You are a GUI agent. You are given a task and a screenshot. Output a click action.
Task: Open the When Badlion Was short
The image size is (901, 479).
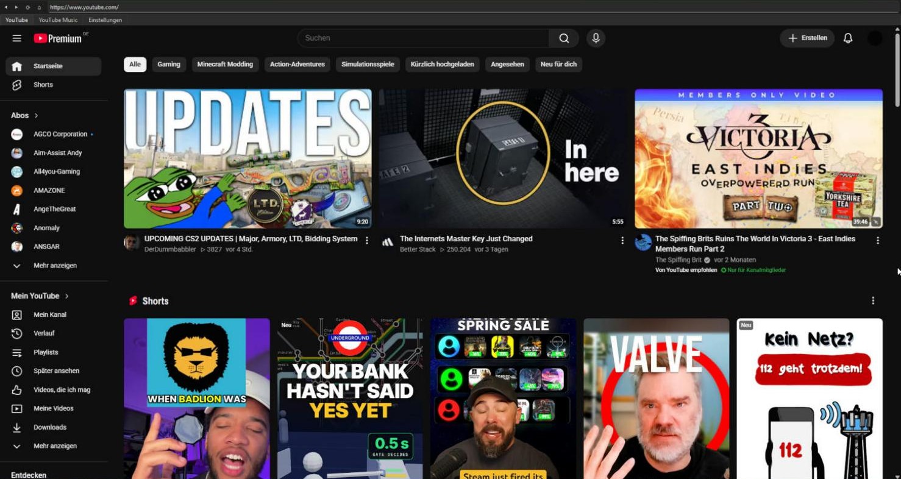pyautogui.click(x=197, y=399)
